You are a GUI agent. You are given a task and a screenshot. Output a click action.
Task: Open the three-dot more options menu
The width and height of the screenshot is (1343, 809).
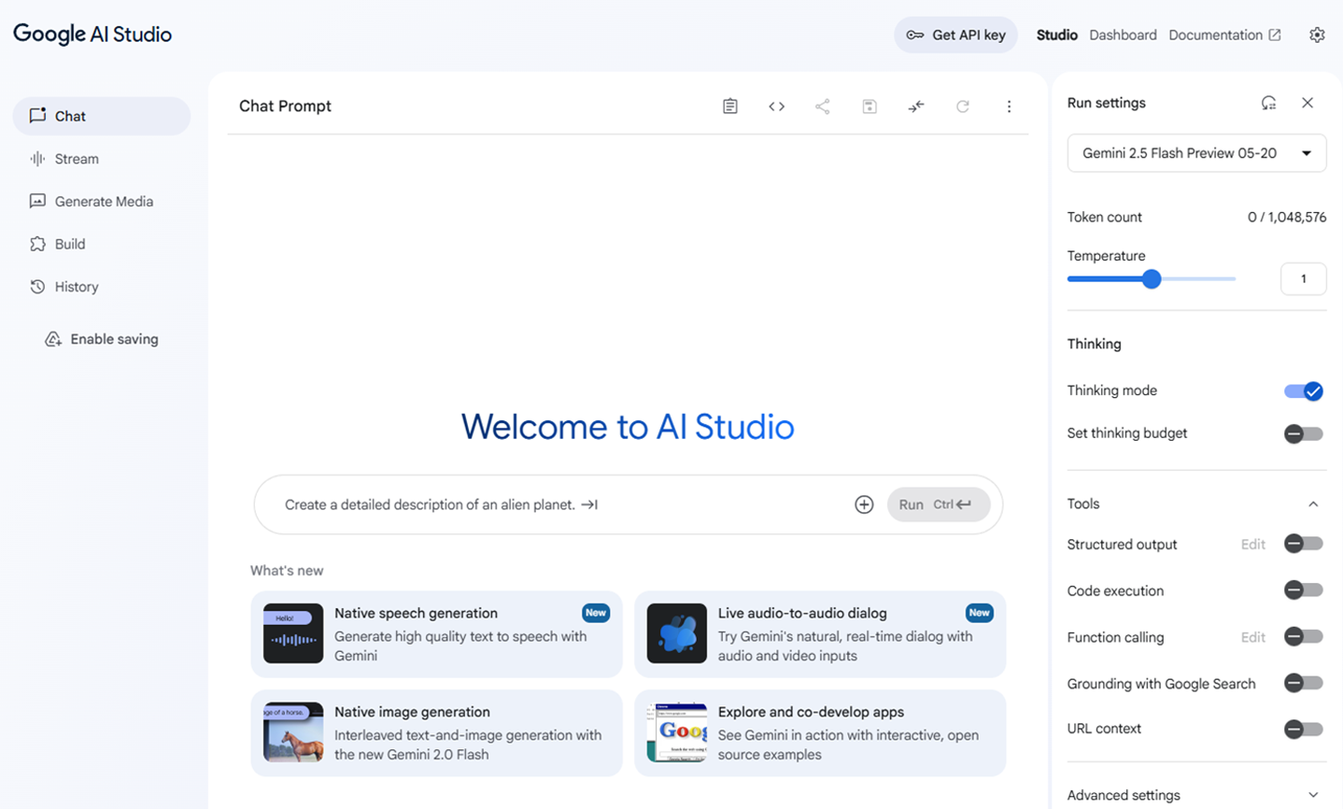coord(1009,106)
